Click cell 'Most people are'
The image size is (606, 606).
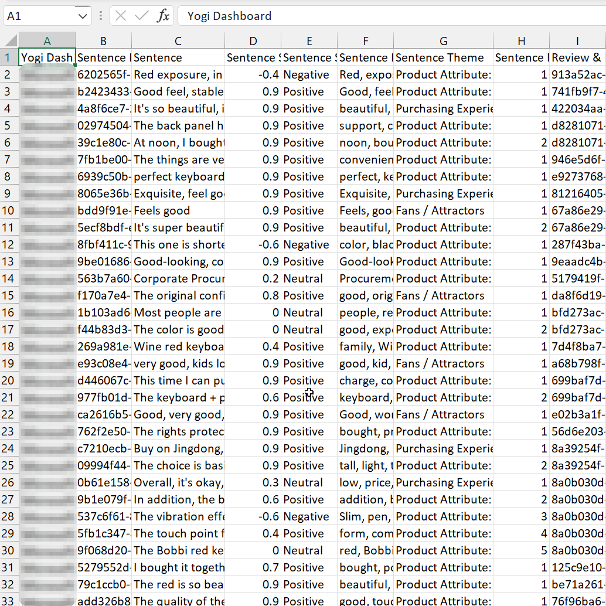(178, 312)
